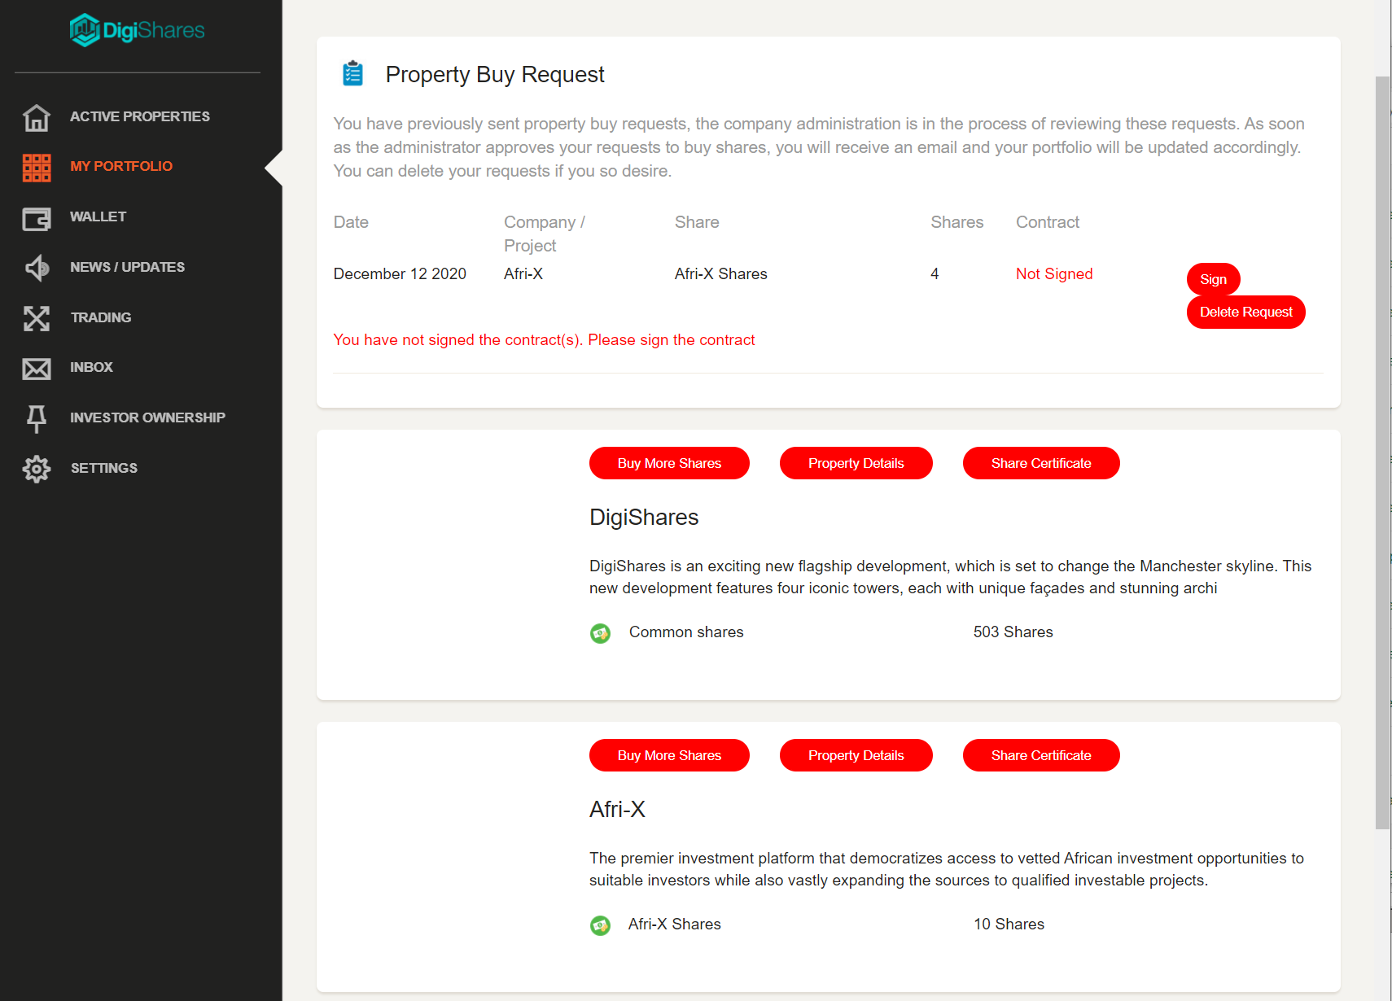View Investor Ownership page
Screen dimensions: 1392x1001
click(147, 417)
